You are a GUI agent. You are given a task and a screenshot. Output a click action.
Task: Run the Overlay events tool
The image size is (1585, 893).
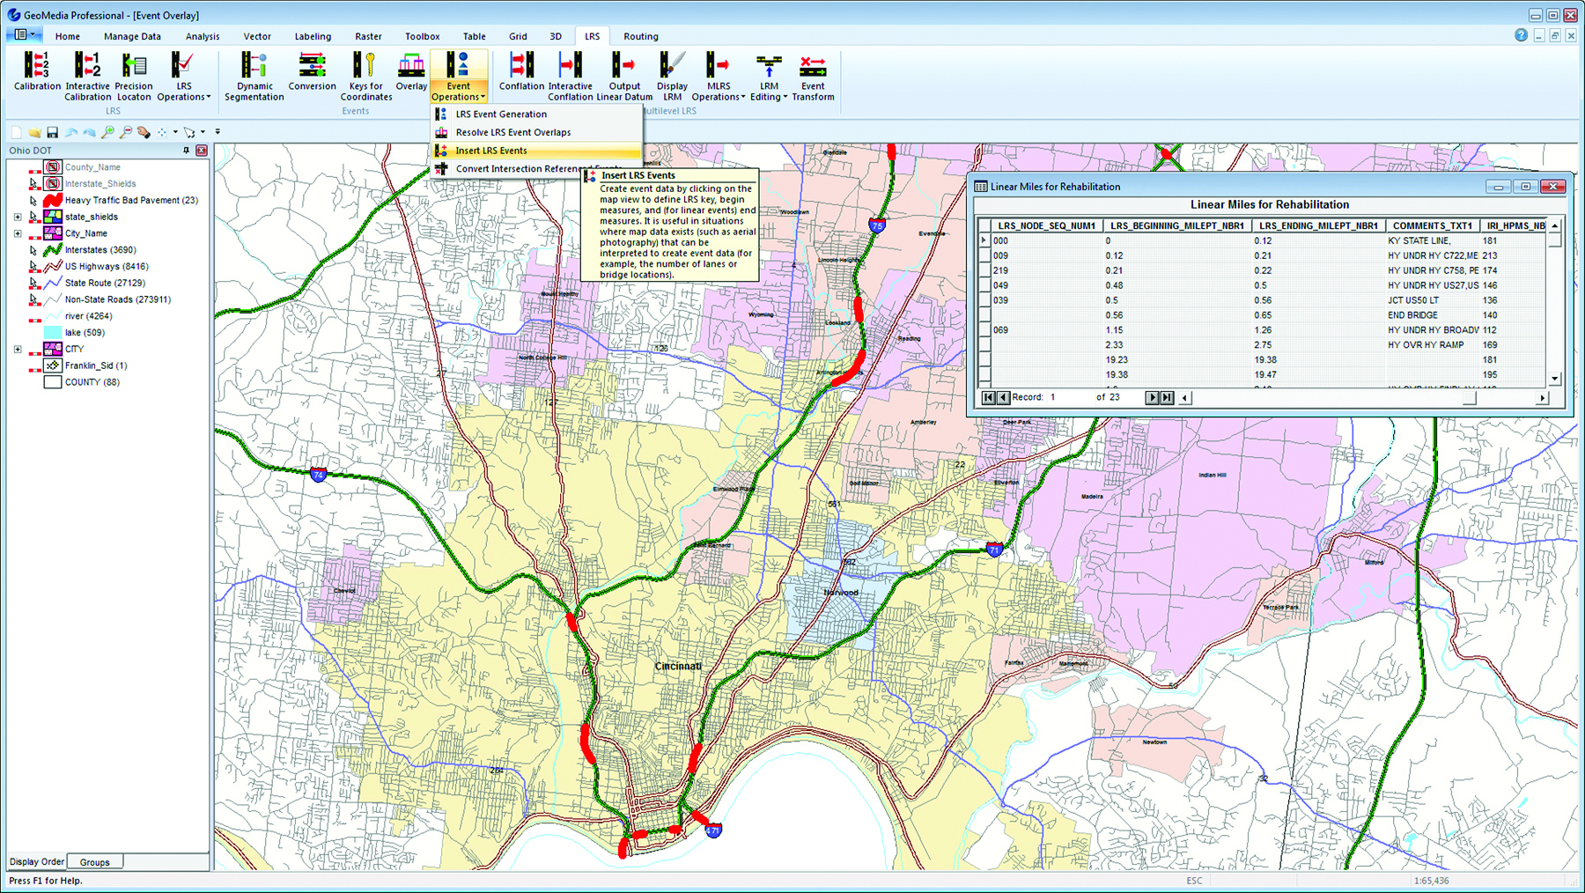coord(411,72)
